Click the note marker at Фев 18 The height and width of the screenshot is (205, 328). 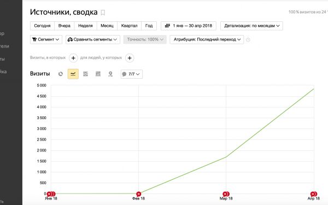(138, 194)
